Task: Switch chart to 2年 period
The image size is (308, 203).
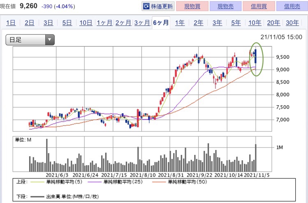Action: pyautogui.click(x=198, y=23)
